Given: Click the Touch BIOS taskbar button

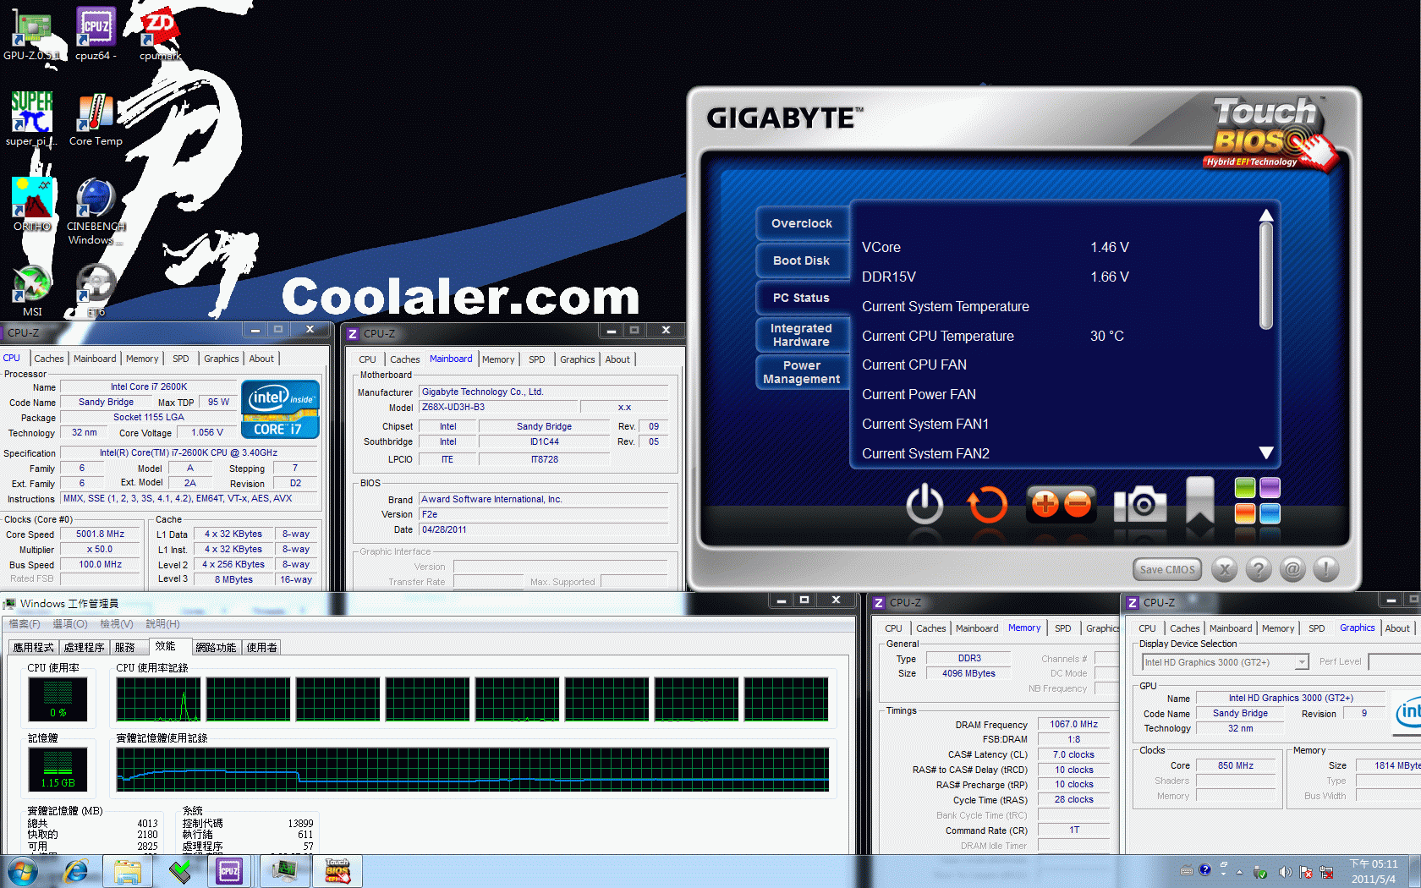Looking at the screenshot, I should click(x=338, y=871).
